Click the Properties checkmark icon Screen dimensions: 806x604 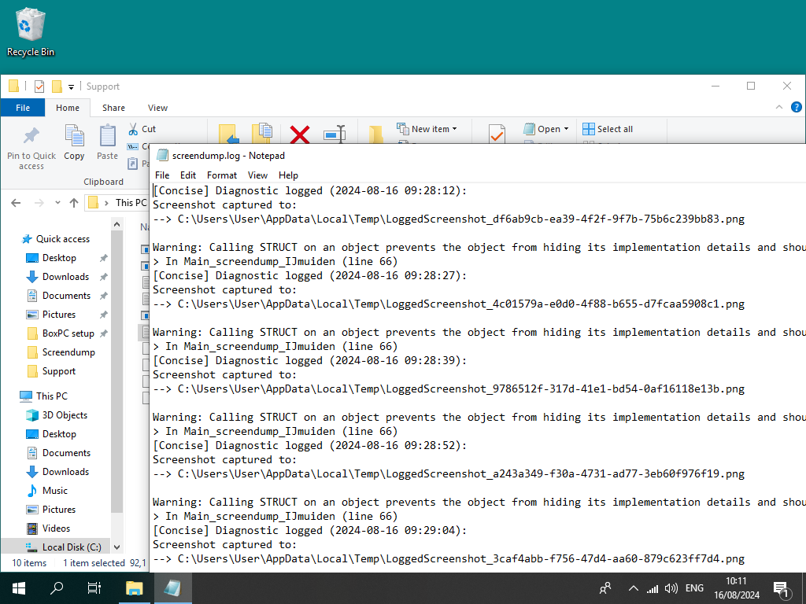[x=497, y=134]
